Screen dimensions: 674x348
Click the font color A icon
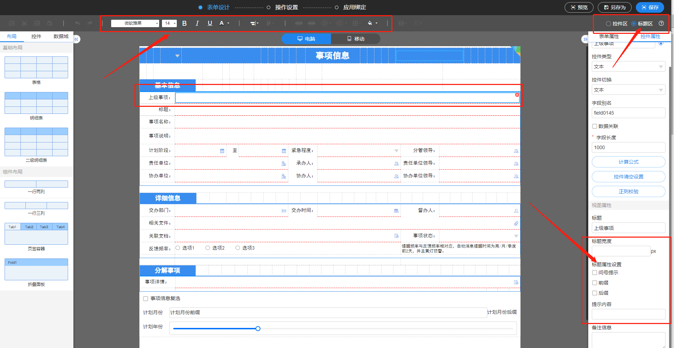(x=222, y=23)
